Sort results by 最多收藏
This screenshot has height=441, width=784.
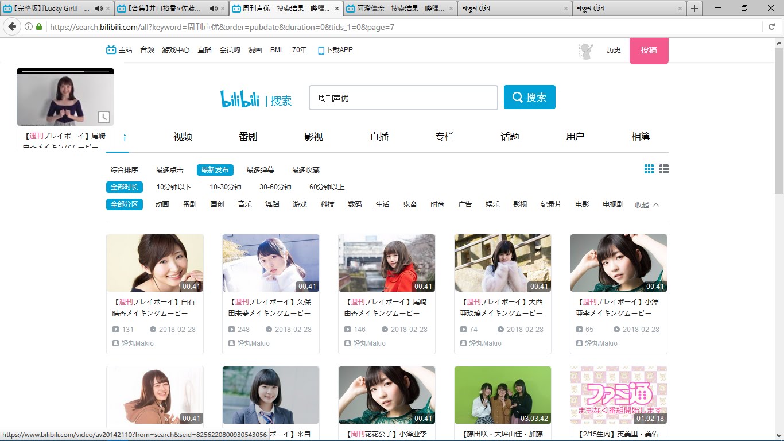[x=305, y=170]
